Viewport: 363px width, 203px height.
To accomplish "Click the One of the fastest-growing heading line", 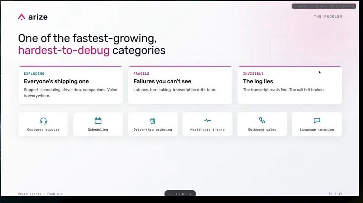I will point(87,38).
